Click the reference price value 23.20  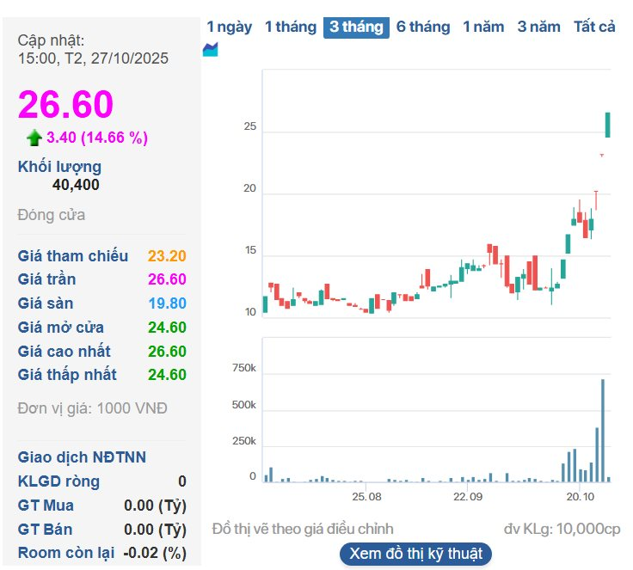pyautogui.click(x=167, y=255)
